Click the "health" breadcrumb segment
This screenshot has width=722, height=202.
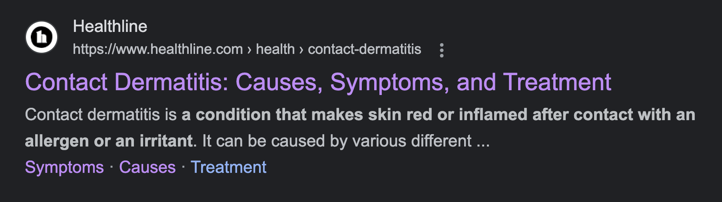(x=275, y=49)
